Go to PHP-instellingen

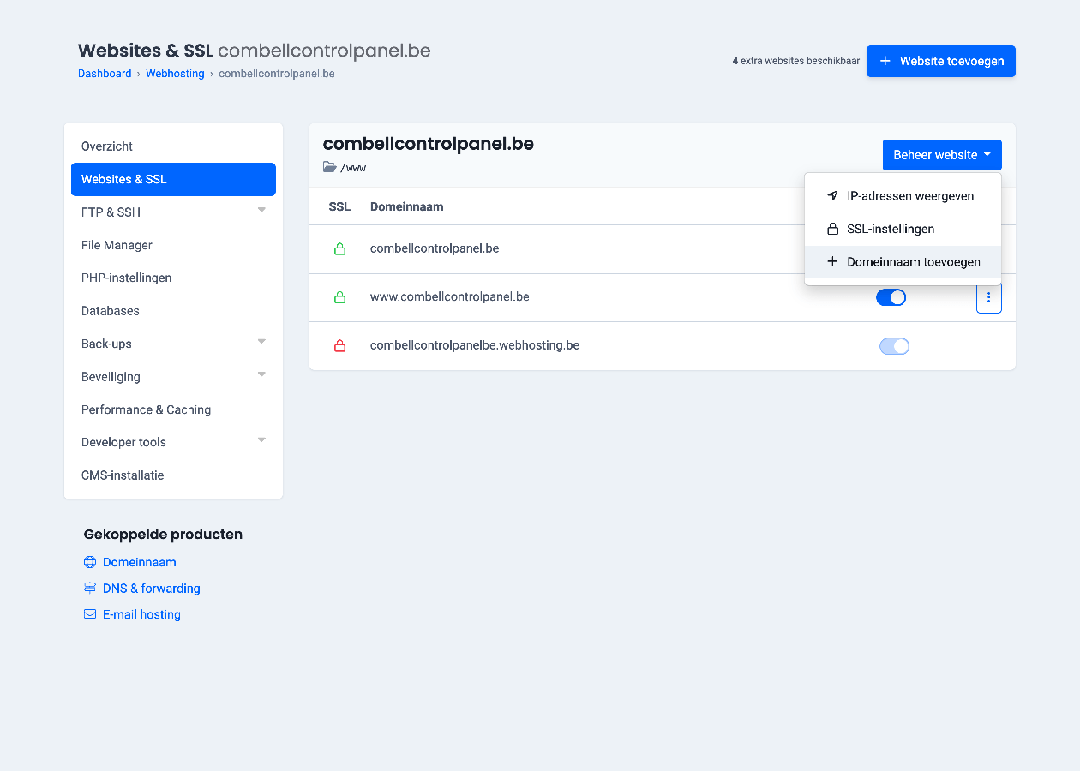(173, 278)
